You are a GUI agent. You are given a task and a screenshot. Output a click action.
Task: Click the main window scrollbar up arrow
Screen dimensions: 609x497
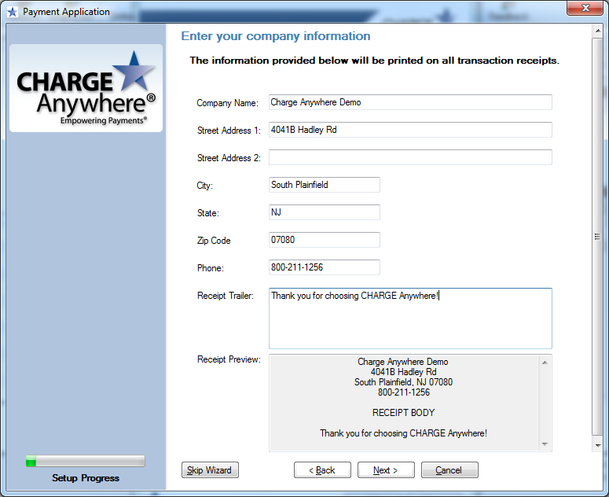pos(597,30)
